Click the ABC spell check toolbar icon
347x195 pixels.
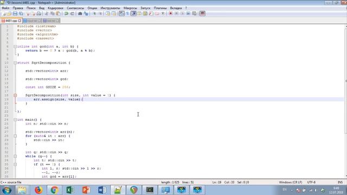pyautogui.click(x=202, y=14)
